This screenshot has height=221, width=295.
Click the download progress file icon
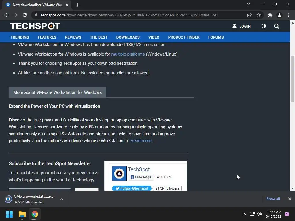coord(8,199)
